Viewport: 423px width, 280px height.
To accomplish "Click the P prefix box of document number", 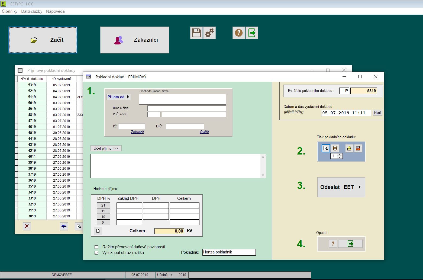I will pos(344,91).
